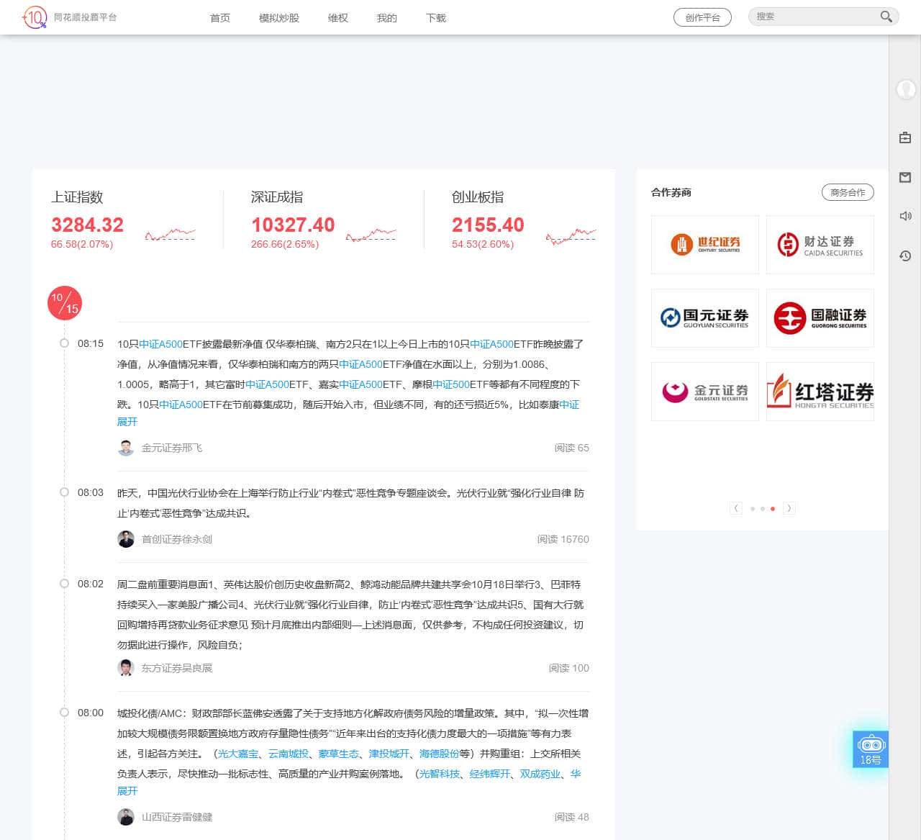Click 阅读 16760 count
Image resolution: width=921 pixels, height=840 pixels.
563,539
